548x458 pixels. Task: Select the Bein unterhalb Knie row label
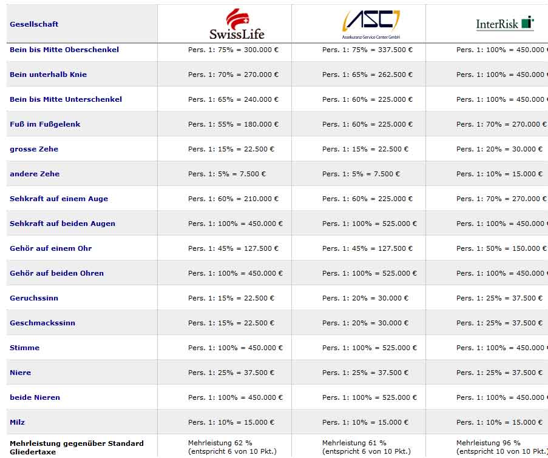[48, 75]
